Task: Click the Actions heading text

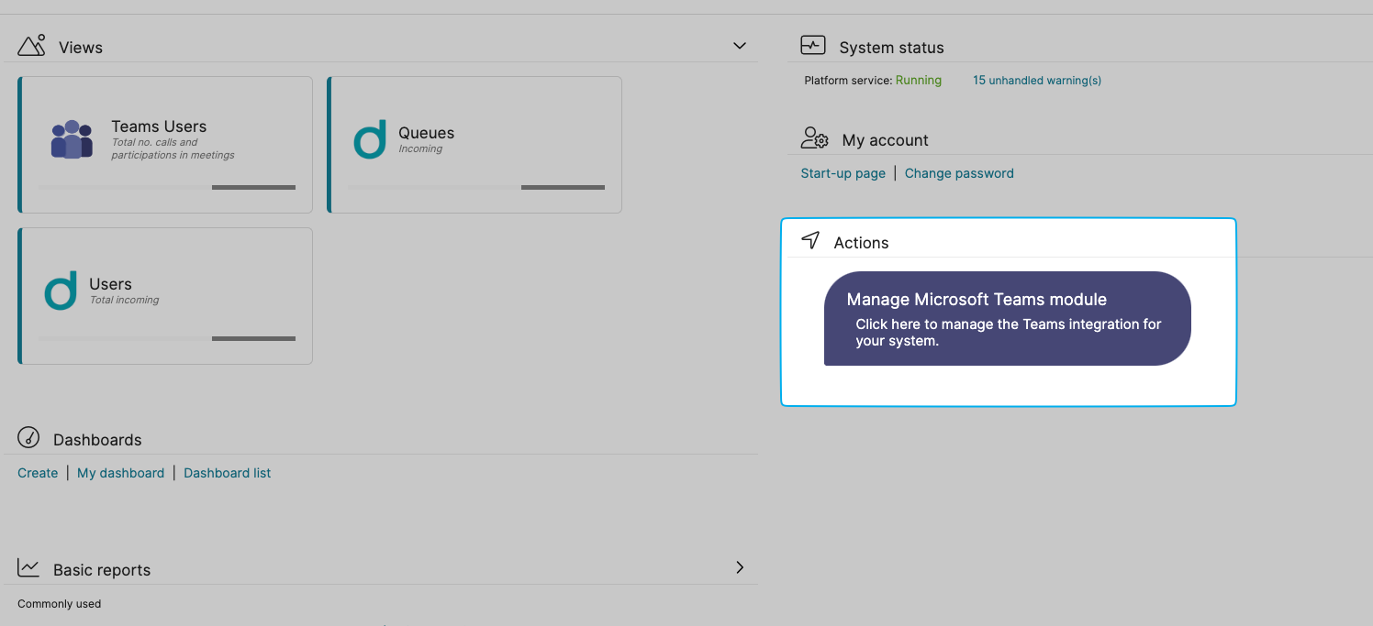Action: [862, 243]
